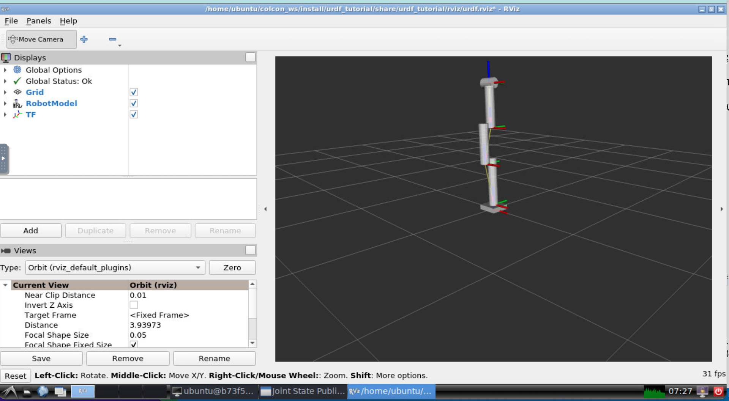The width and height of the screenshot is (729, 401).
Task: Click the taskbar window manager icon
Action: click(60, 392)
